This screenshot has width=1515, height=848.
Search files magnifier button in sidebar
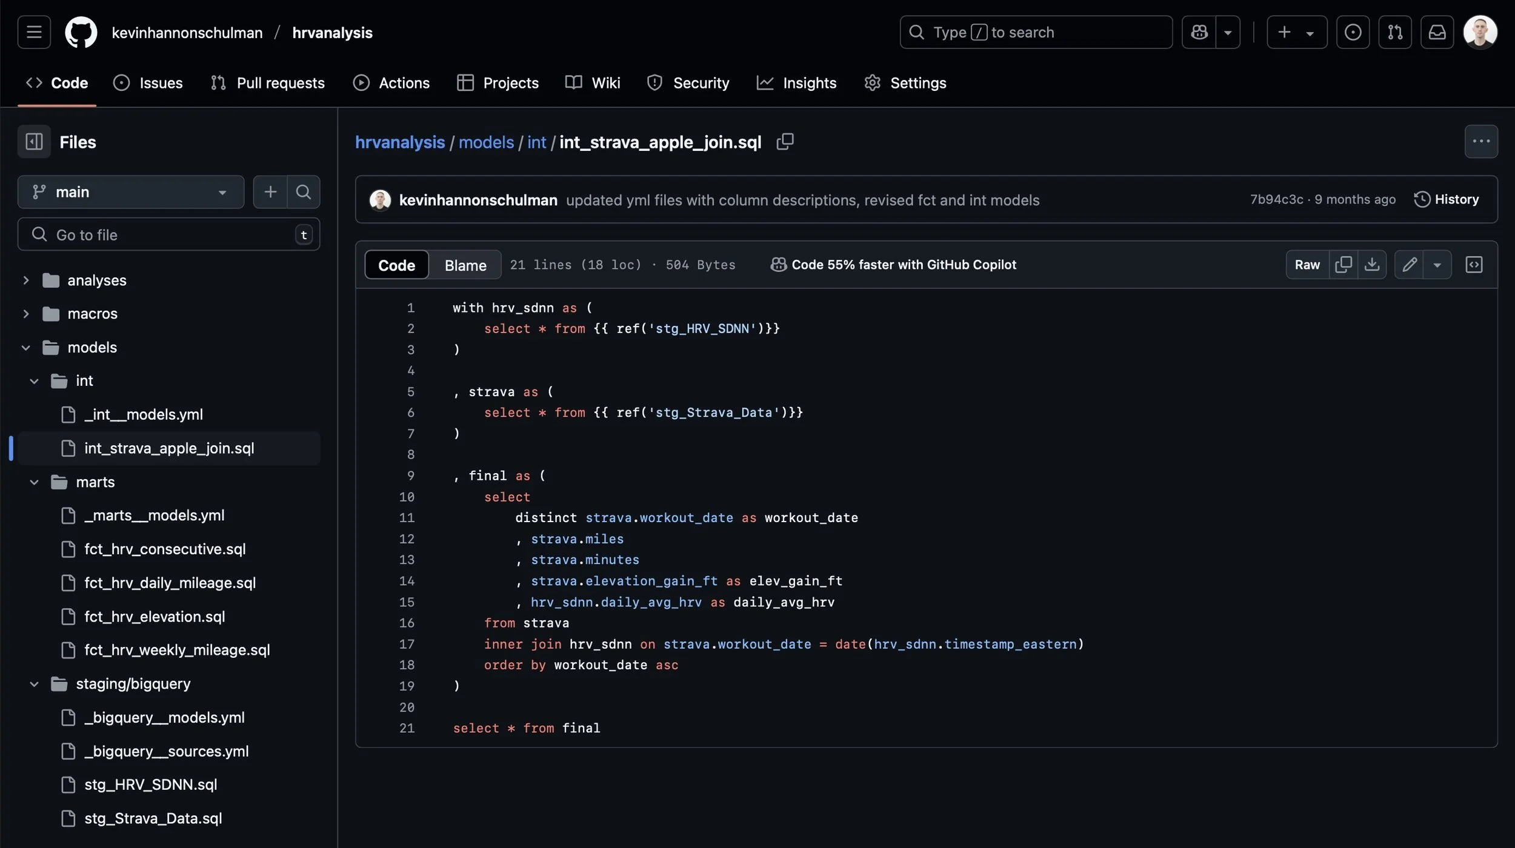303,192
